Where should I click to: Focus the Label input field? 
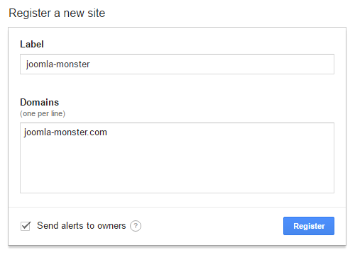[x=177, y=64]
